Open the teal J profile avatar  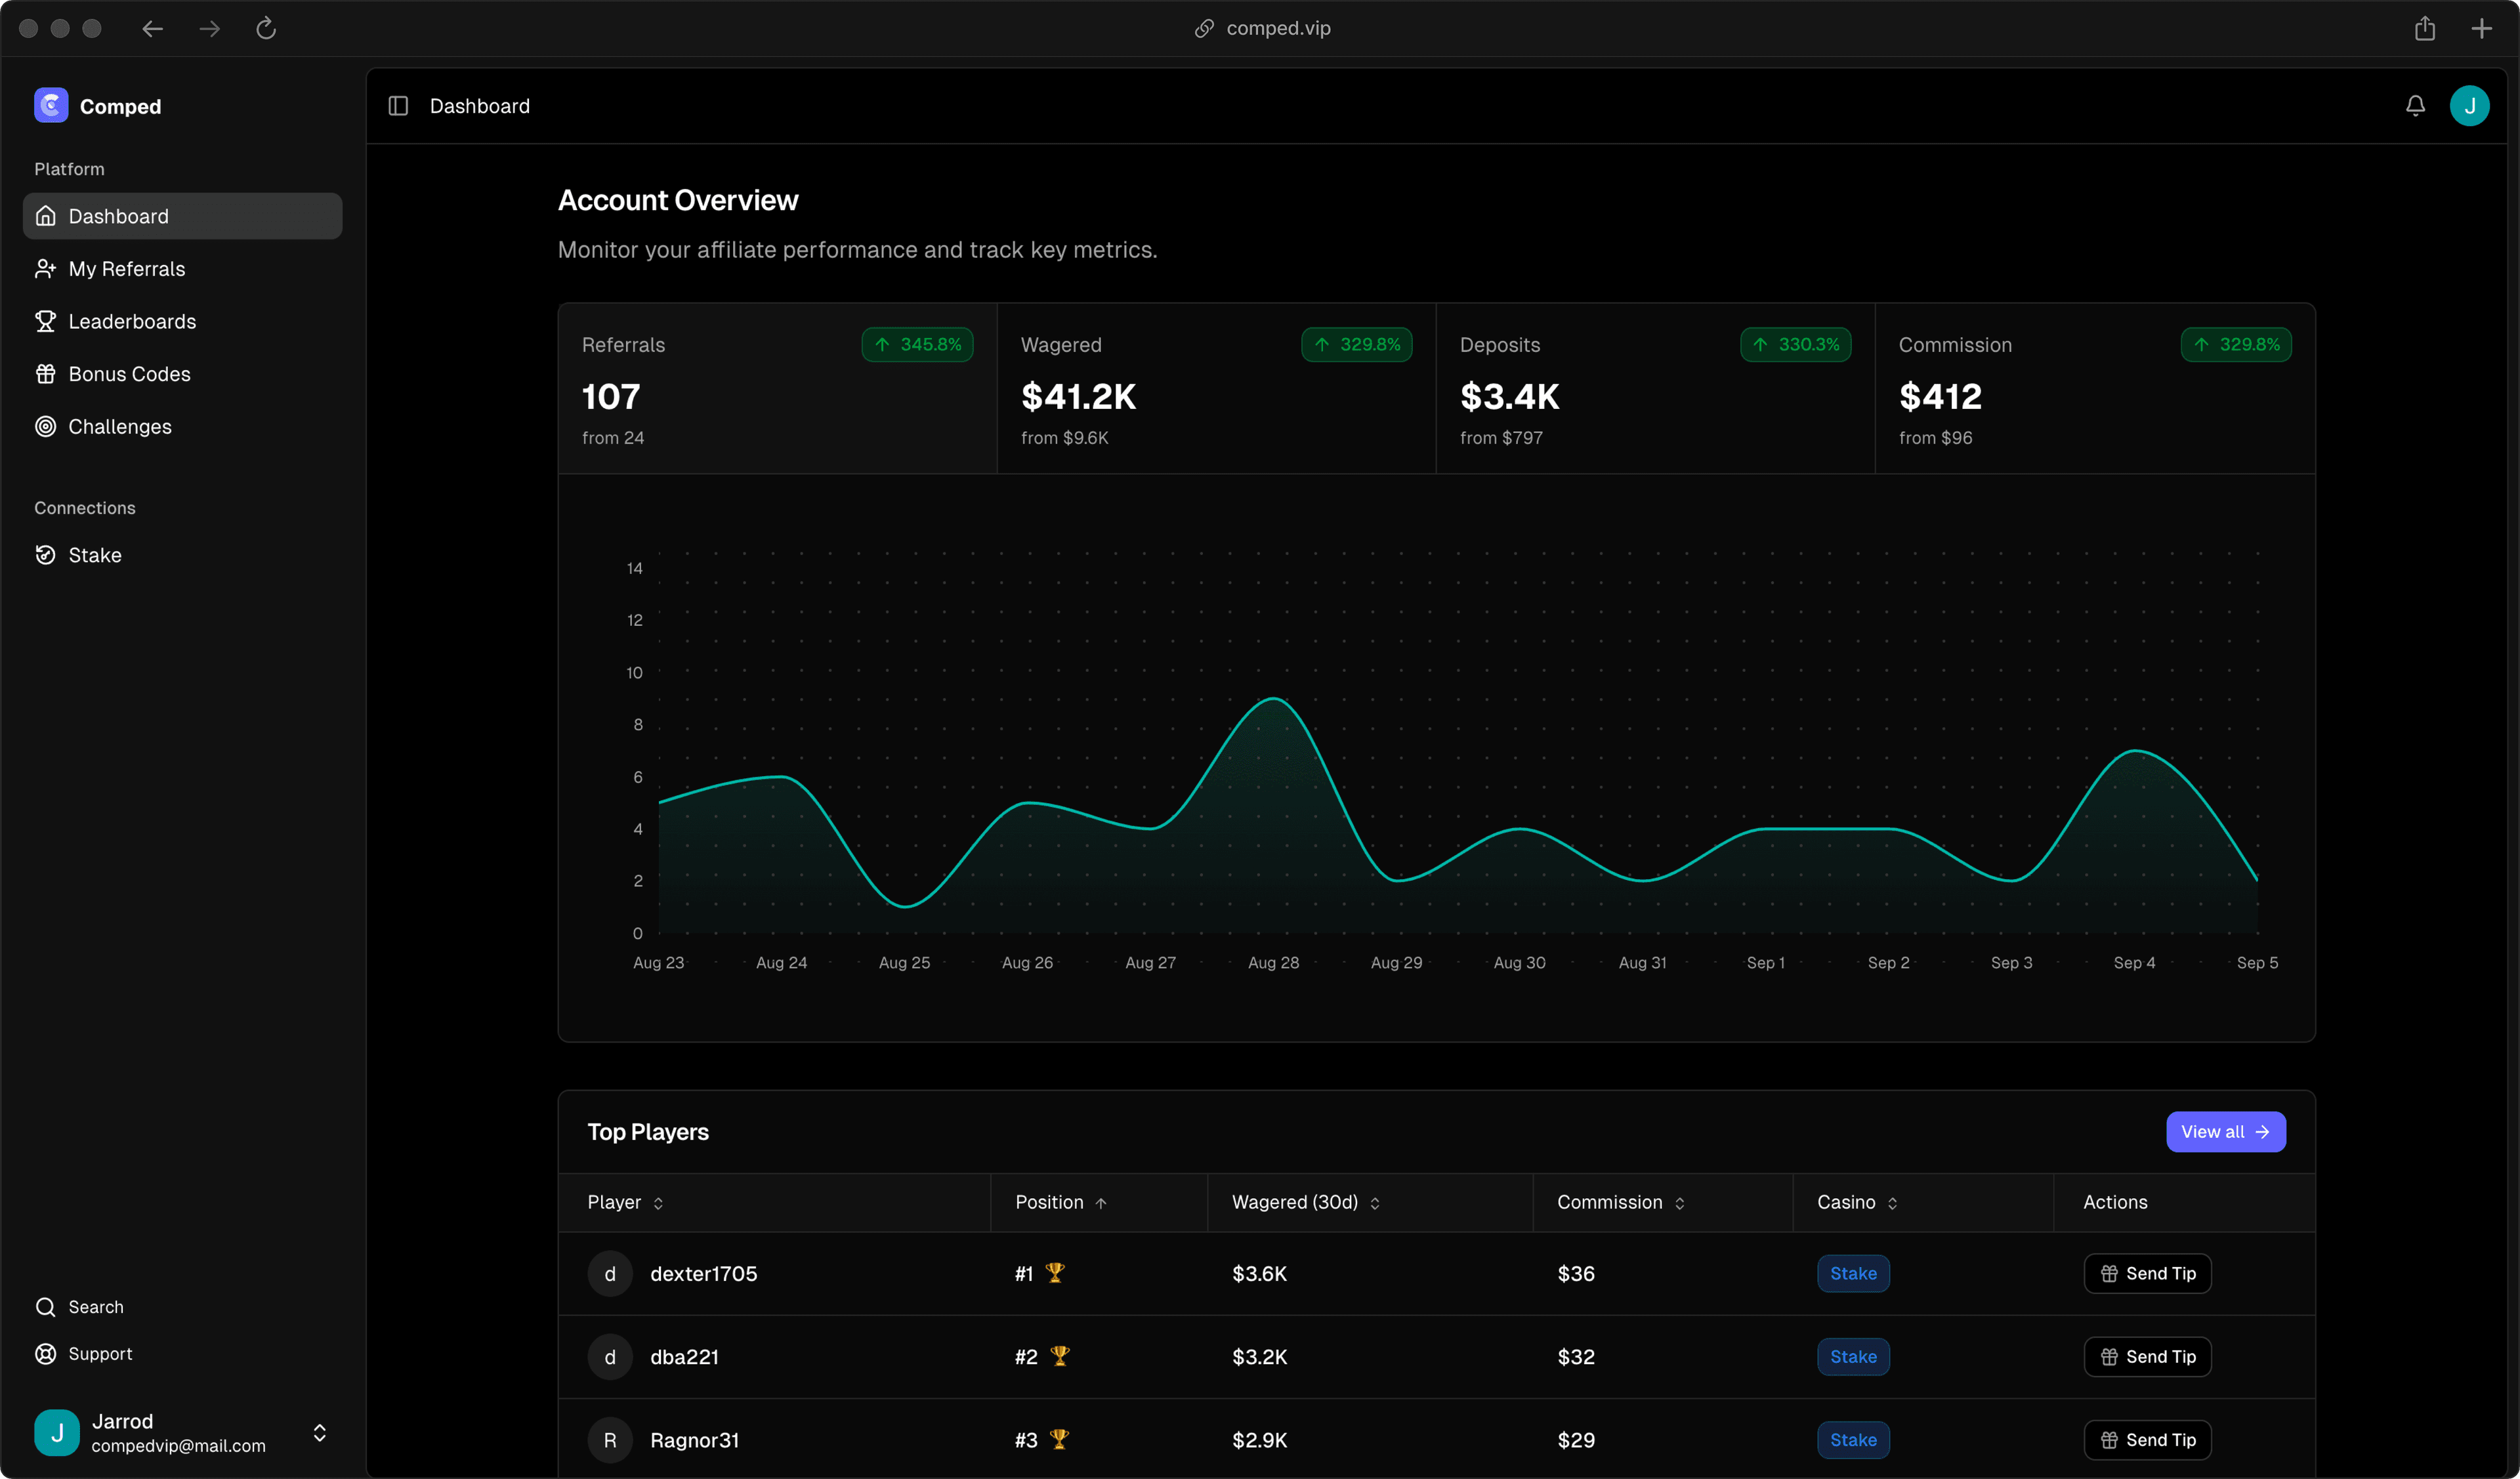click(x=2469, y=106)
